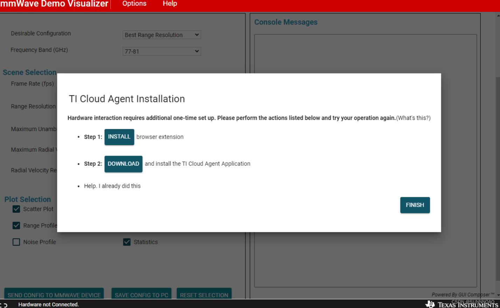Enable the Noise Profile checkbox
The image size is (500, 308).
pos(16,242)
